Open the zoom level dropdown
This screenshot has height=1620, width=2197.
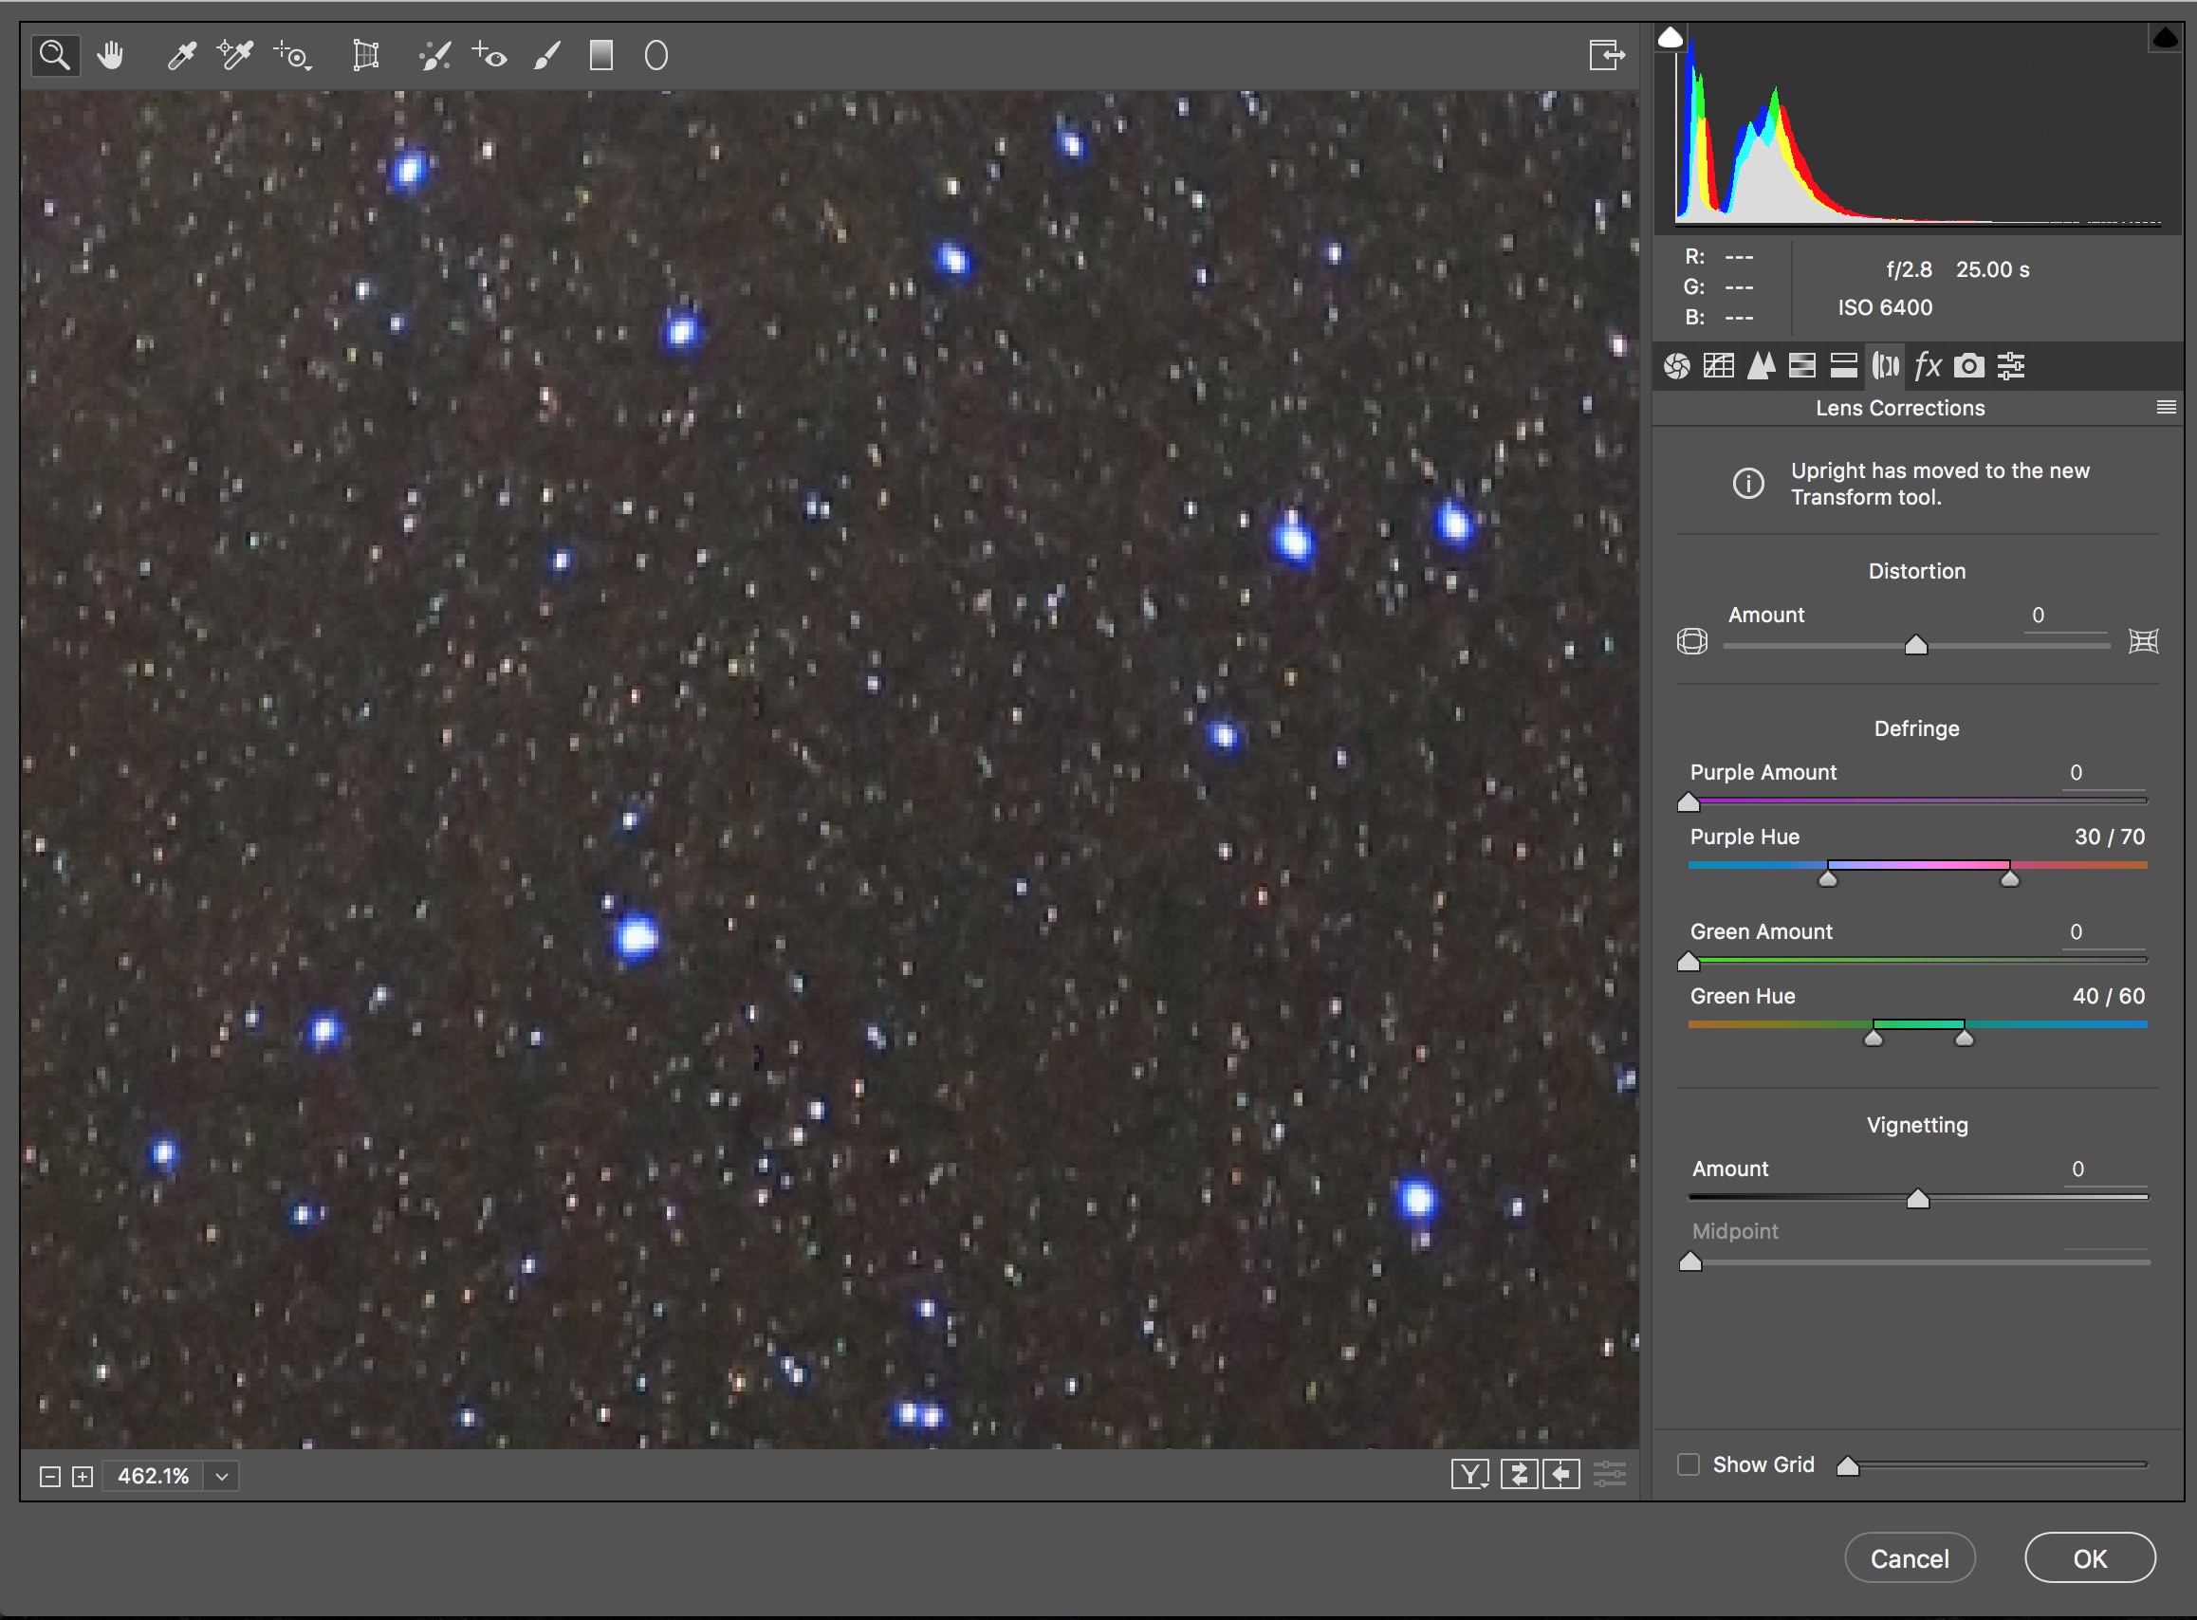click(222, 1477)
